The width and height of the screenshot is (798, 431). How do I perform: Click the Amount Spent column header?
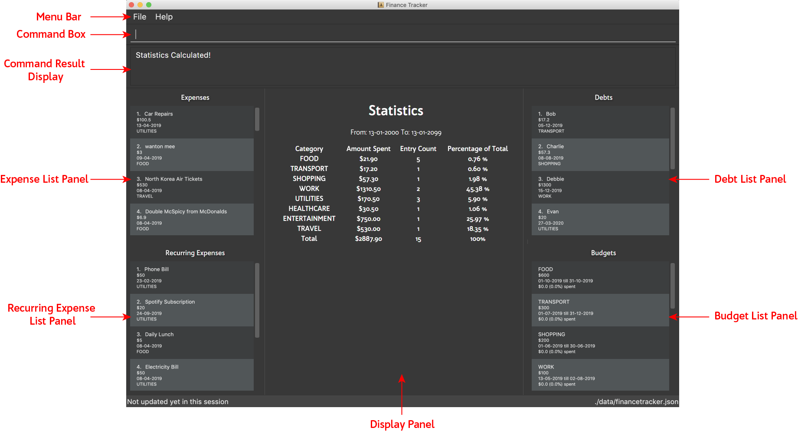click(x=369, y=148)
